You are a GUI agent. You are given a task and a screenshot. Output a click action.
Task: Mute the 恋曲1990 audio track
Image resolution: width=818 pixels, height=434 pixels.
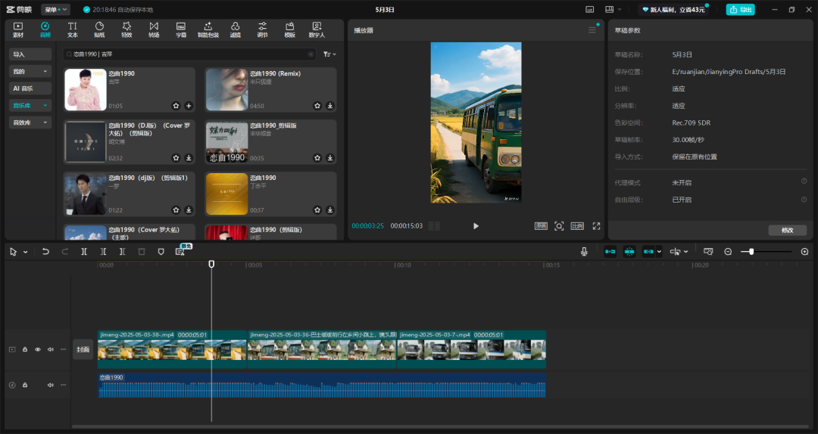coord(51,385)
